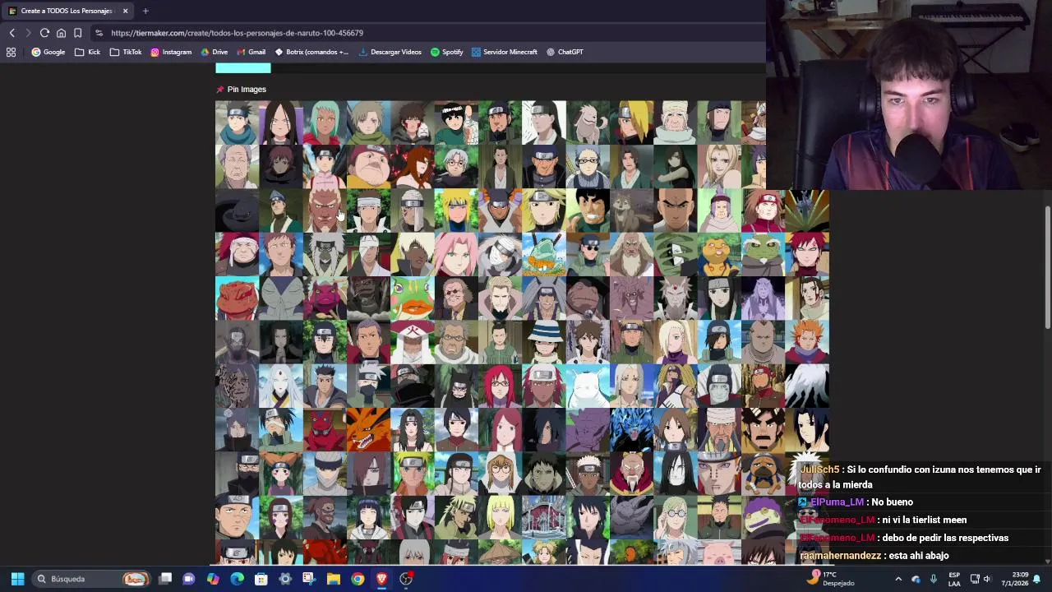
Task: Change ESP LAA keyboard language
Action: point(954,579)
